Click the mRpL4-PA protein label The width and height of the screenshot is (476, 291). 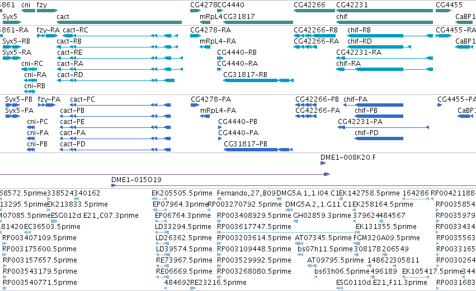(x=218, y=111)
